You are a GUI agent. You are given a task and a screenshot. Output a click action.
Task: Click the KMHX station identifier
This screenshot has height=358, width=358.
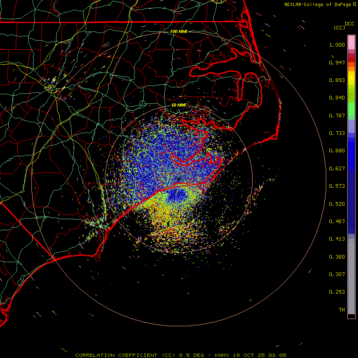(222, 355)
